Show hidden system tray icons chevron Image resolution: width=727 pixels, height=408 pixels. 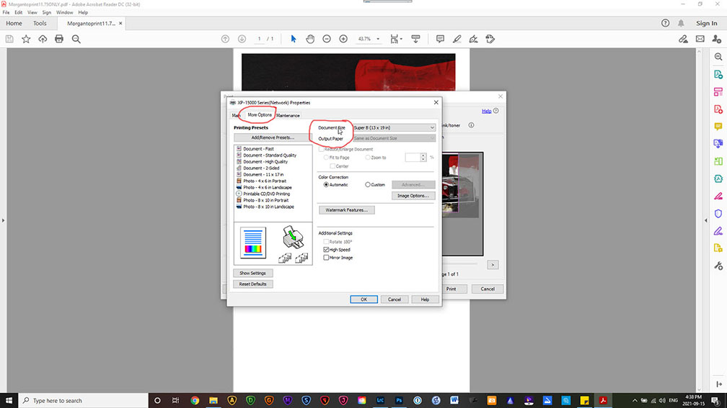point(635,400)
